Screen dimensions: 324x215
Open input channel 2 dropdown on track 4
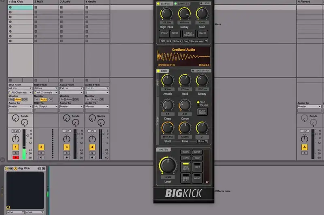(97, 93)
